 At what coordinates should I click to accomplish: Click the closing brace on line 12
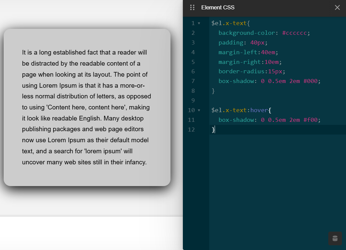click(213, 130)
